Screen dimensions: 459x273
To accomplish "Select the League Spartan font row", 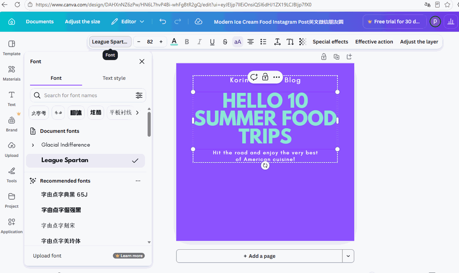I will point(86,160).
